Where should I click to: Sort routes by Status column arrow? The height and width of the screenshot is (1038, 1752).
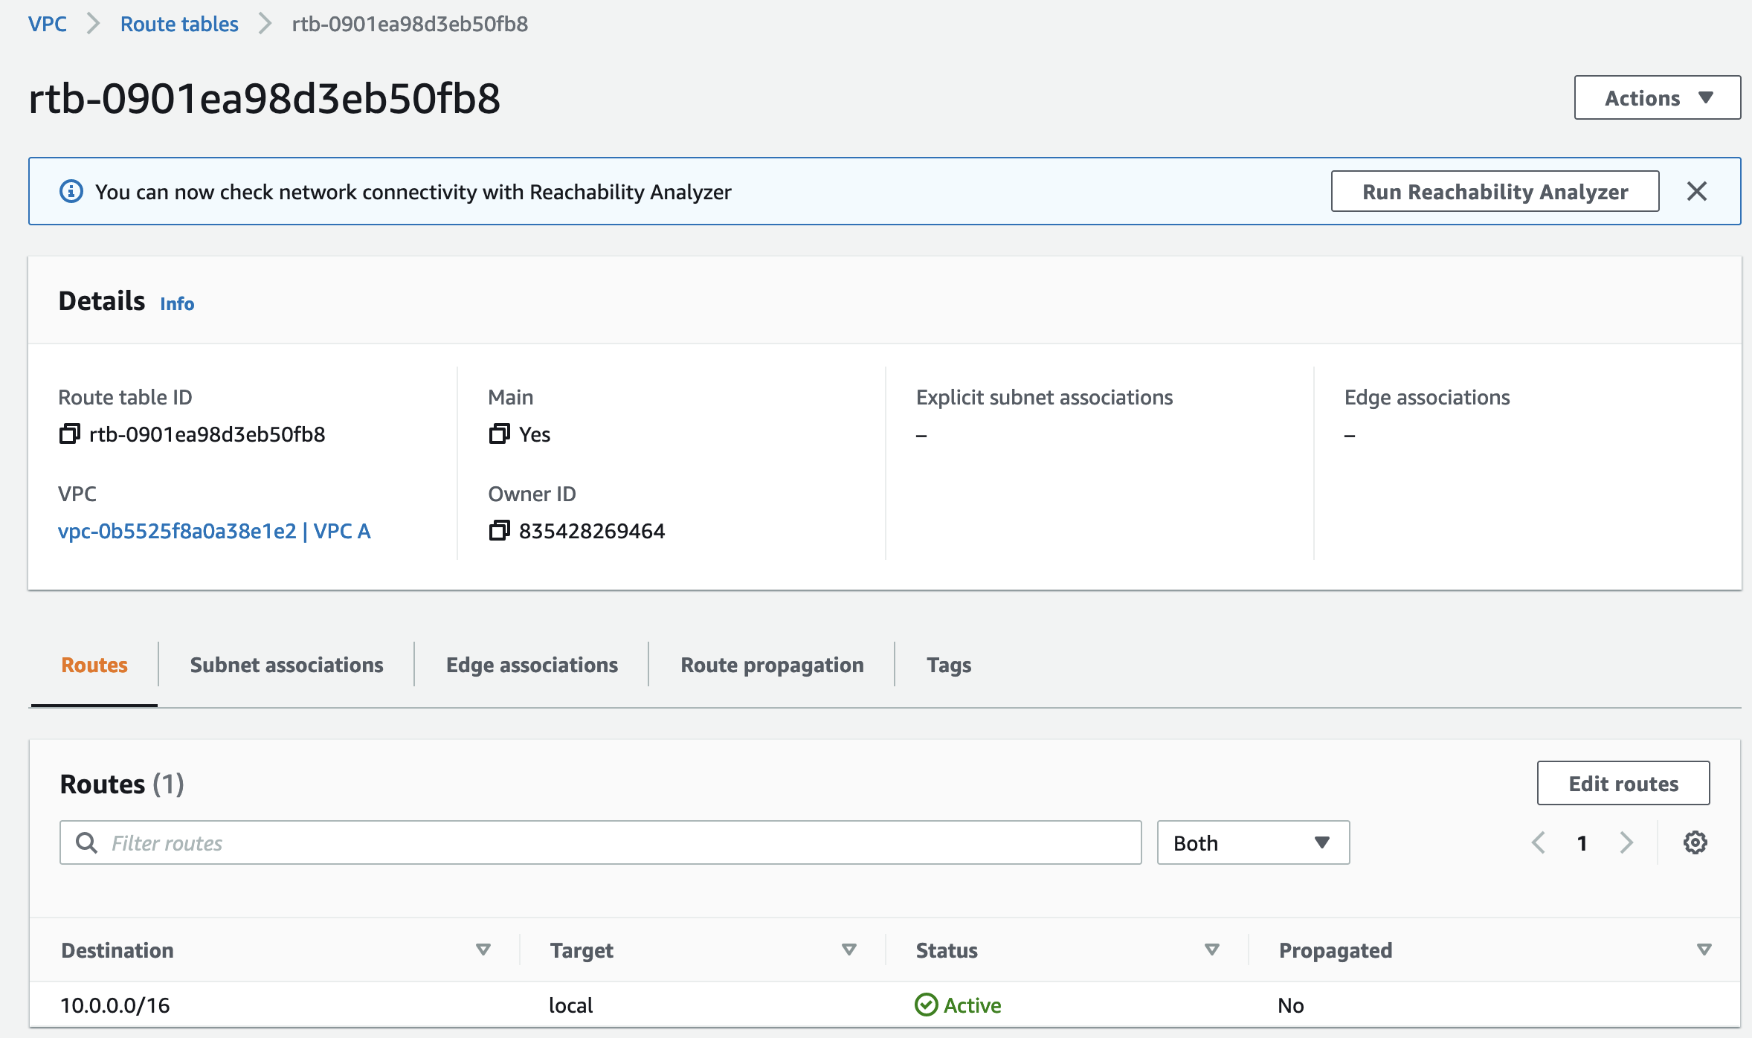coord(1211,950)
